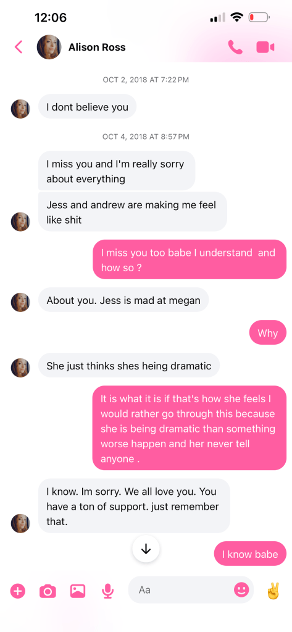This screenshot has width=292, height=632.
Task: Select the "Why" sent message bubble
Action: click(x=268, y=332)
